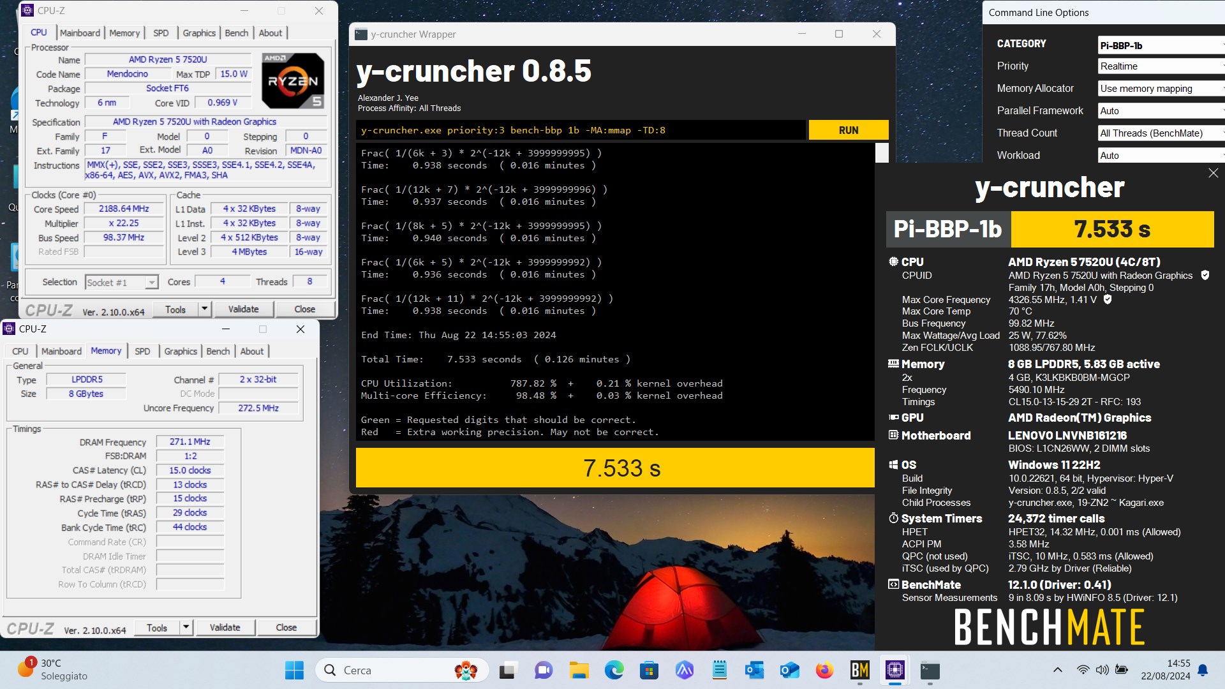Switch to CPU tab in lower CPU-Z window

[x=20, y=351]
